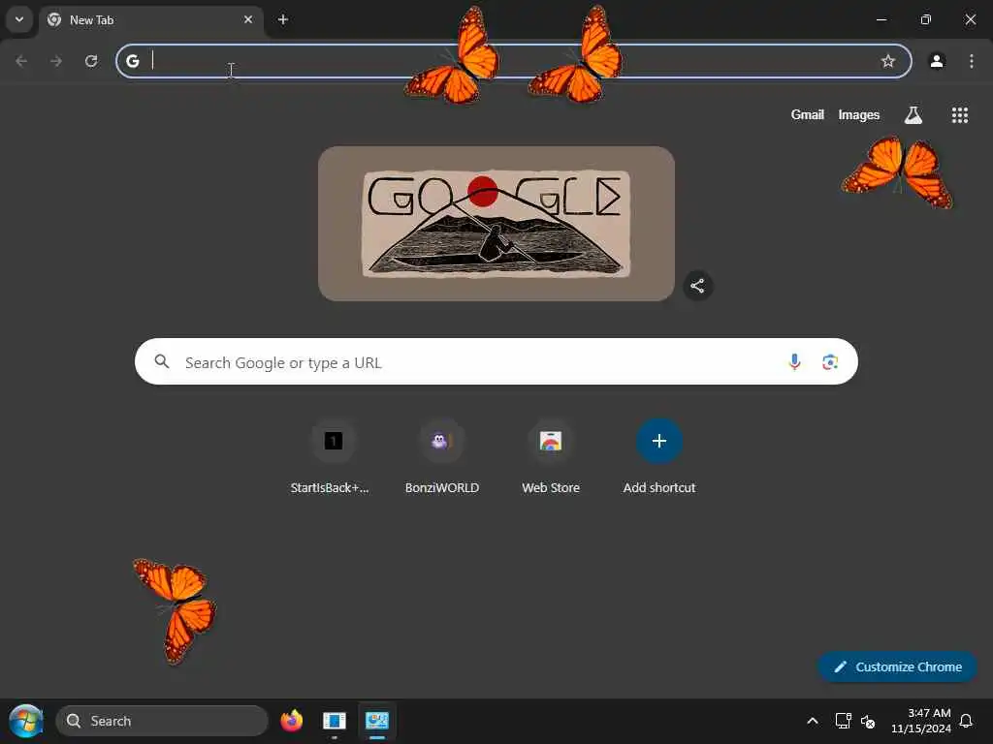Click the Google Doodle image
Viewport: 993px width, 744px height.
496,224
